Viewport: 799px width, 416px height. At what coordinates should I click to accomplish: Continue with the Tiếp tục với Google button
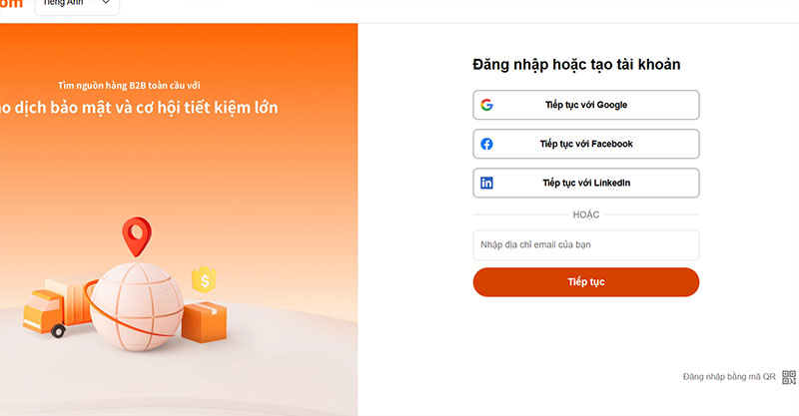point(586,105)
